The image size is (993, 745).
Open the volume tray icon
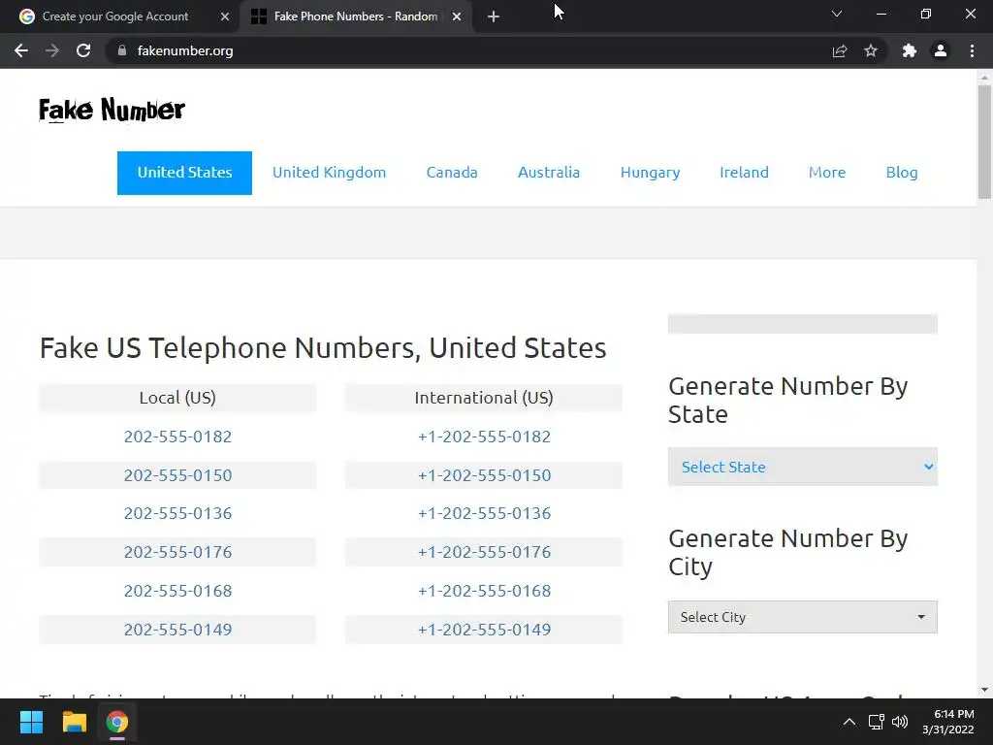(899, 722)
